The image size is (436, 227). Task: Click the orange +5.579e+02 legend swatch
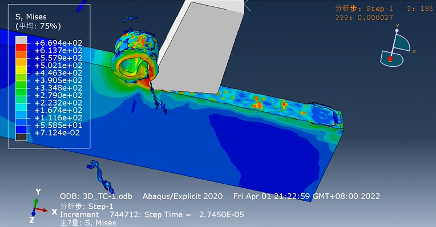(x=21, y=55)
